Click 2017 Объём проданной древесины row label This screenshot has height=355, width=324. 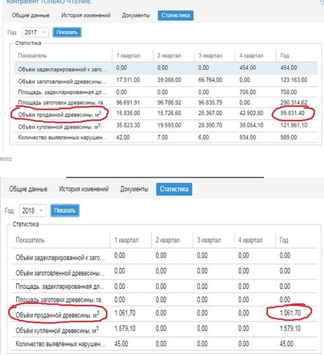[x=59, y=115]
